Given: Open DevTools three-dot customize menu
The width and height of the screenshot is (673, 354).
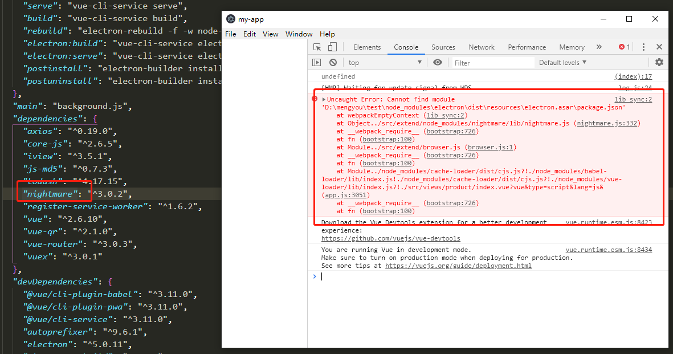Looking at the screenshot, I should [643, 47].
